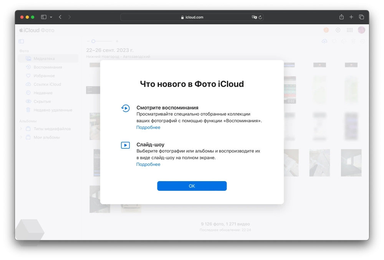
Task: Select Воспоминания in the sidebar
Action: pyautogui.click(x=48, y=67)
